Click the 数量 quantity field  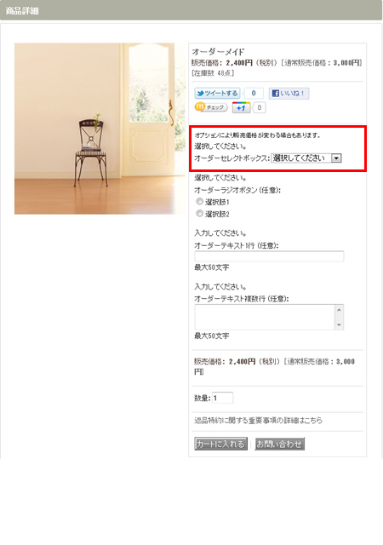[222, 398]
